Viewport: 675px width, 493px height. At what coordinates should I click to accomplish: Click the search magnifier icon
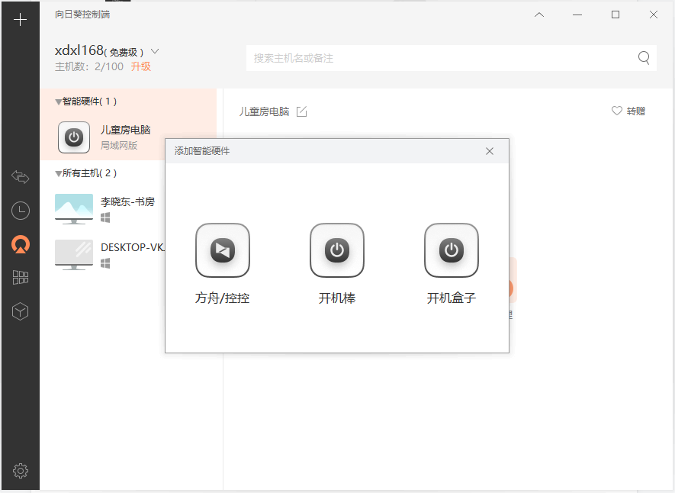pos(644,58)
